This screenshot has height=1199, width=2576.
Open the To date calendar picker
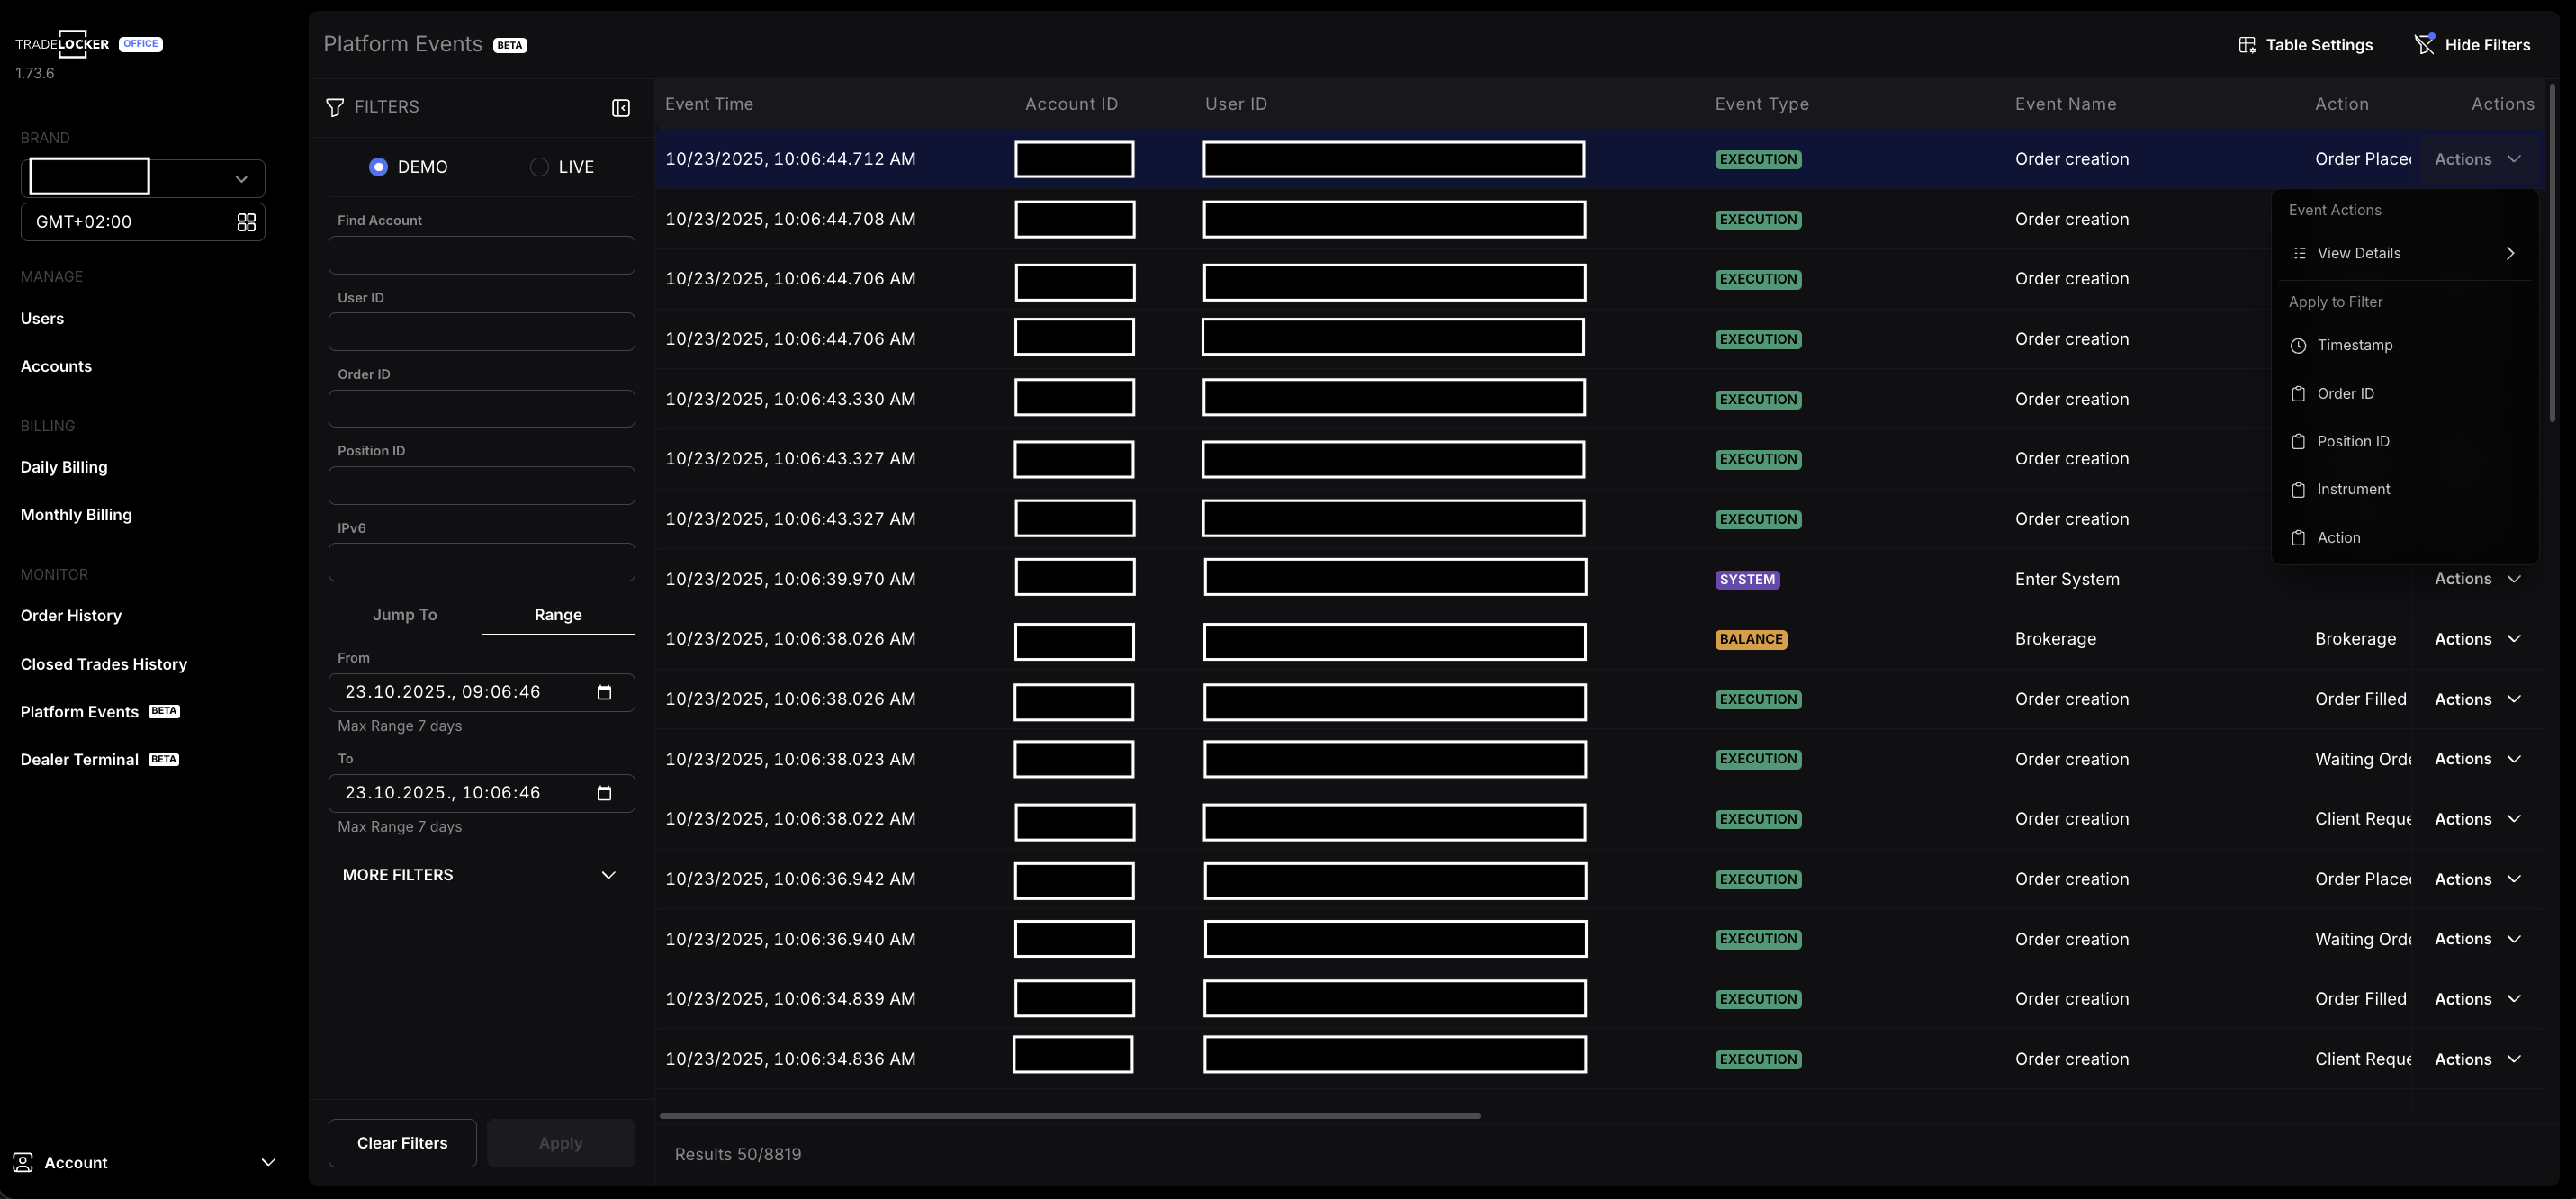point(604,792)
